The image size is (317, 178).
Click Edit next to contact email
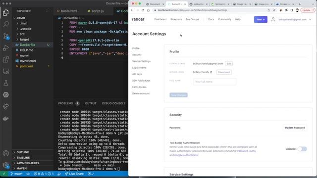[229, 64]
